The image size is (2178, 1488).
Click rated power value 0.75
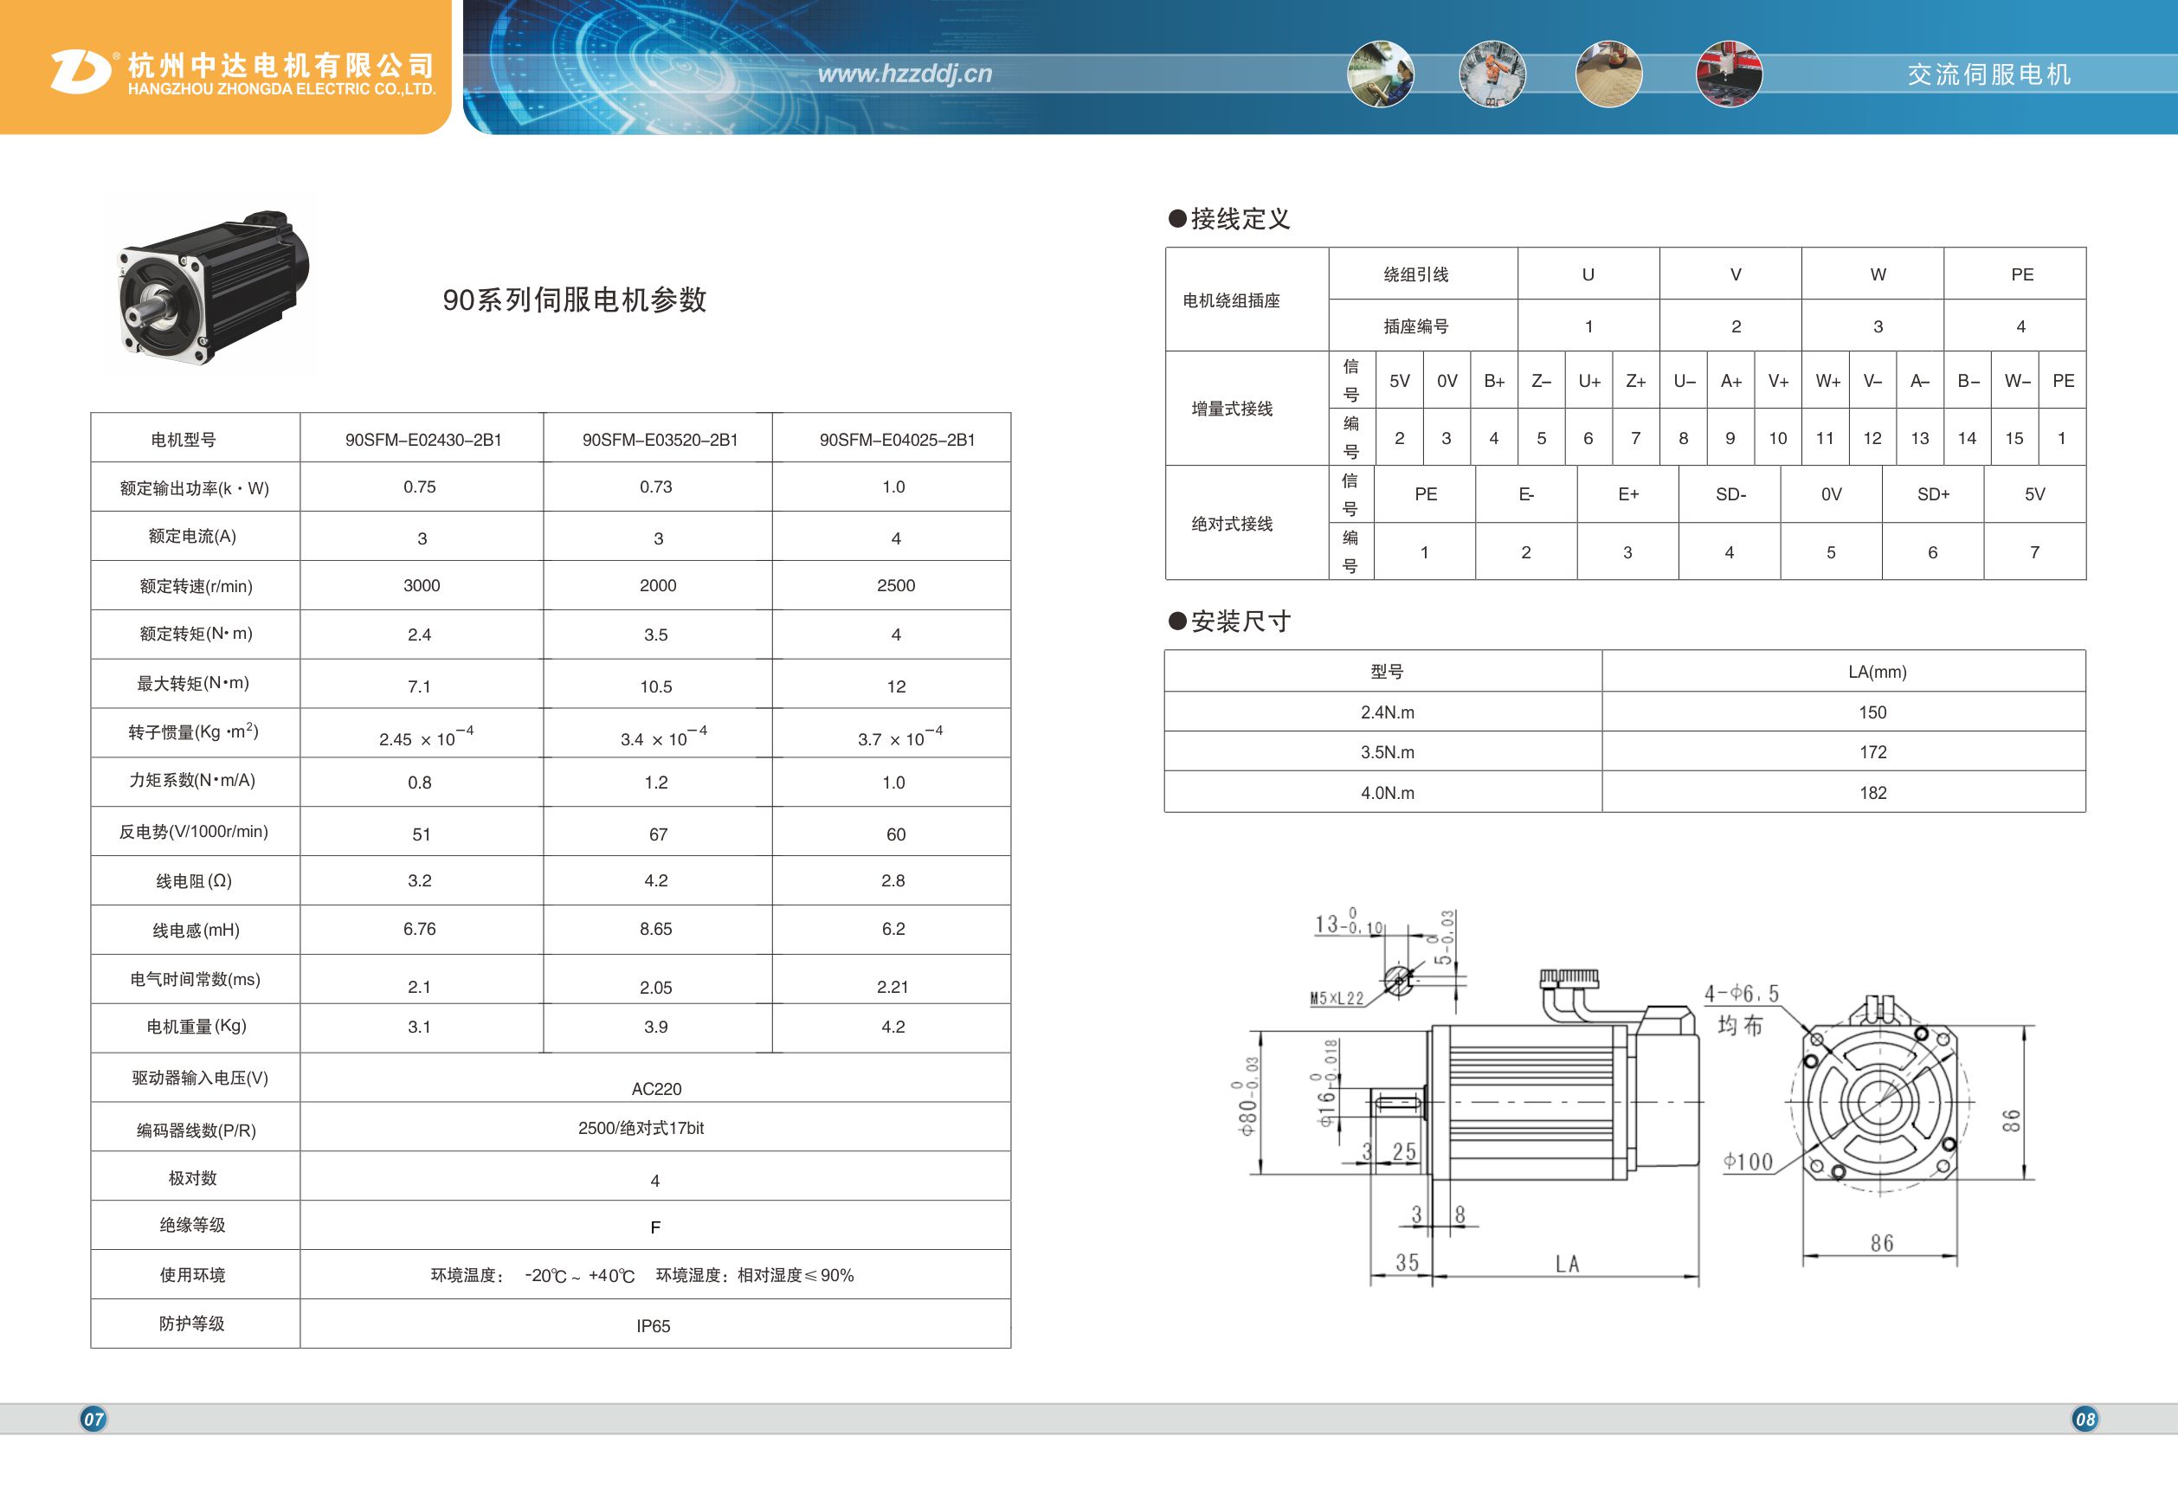[x=420, y=486]
